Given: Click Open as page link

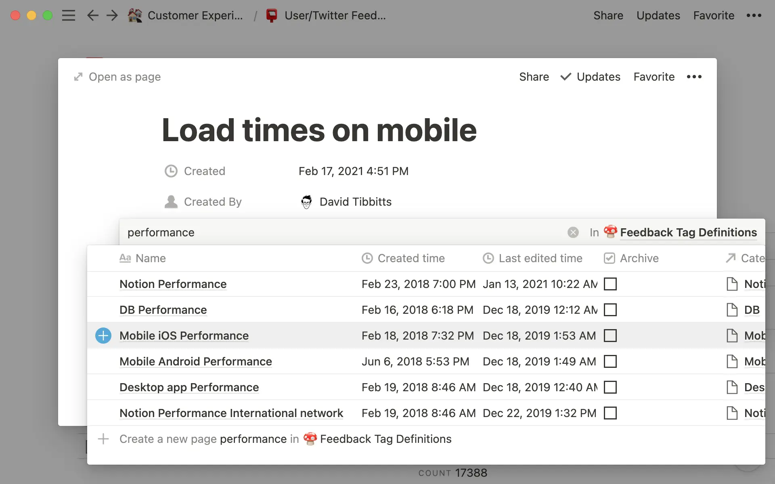Looking at the screenshot, I should 124,77.
